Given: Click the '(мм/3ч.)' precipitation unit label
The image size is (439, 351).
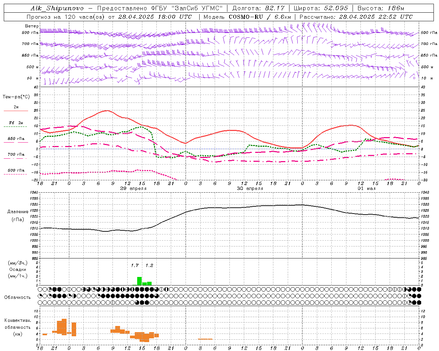Looking at the screenshot, I should click(x=17, y=263).
